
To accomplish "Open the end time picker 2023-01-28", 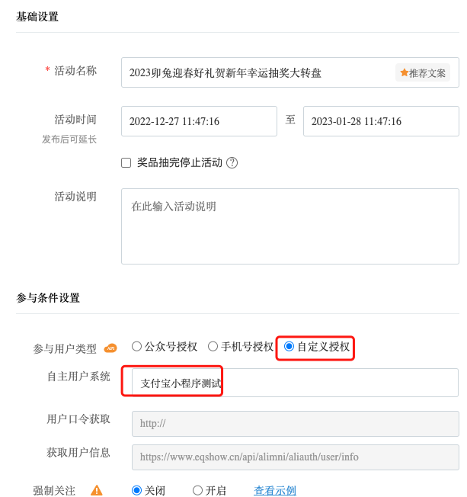I will click(x=381, y=121).
